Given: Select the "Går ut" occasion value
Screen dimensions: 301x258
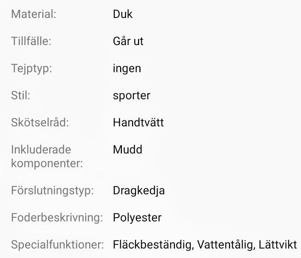Looking at the screenshot, I should tap(128, 42).
